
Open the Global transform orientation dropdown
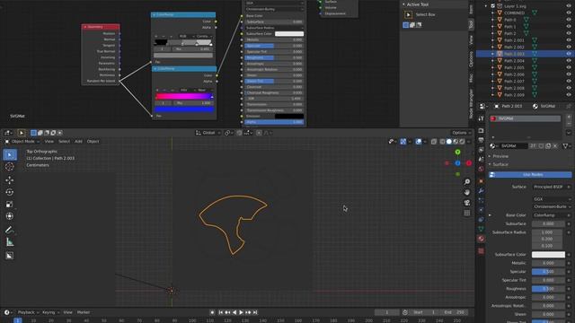208,133
